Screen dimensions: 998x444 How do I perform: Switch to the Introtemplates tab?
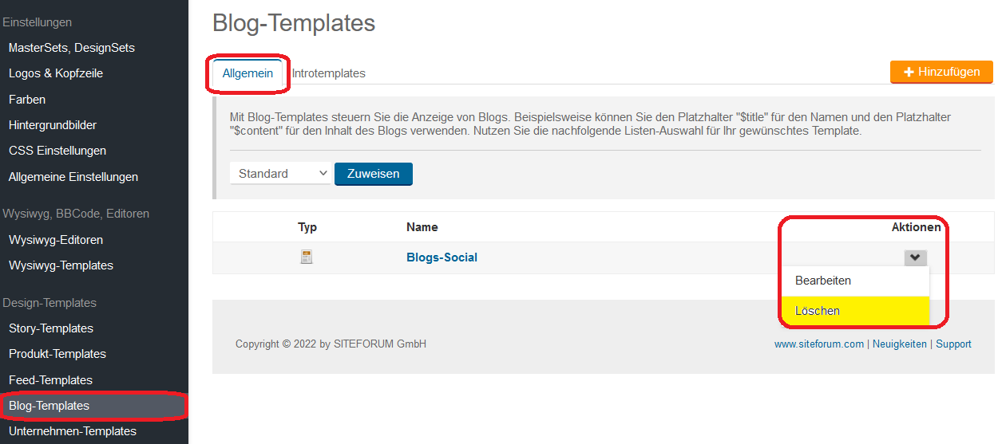[328, 73]
